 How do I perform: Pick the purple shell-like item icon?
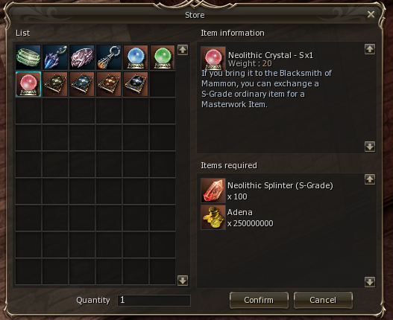pos(82,57)
